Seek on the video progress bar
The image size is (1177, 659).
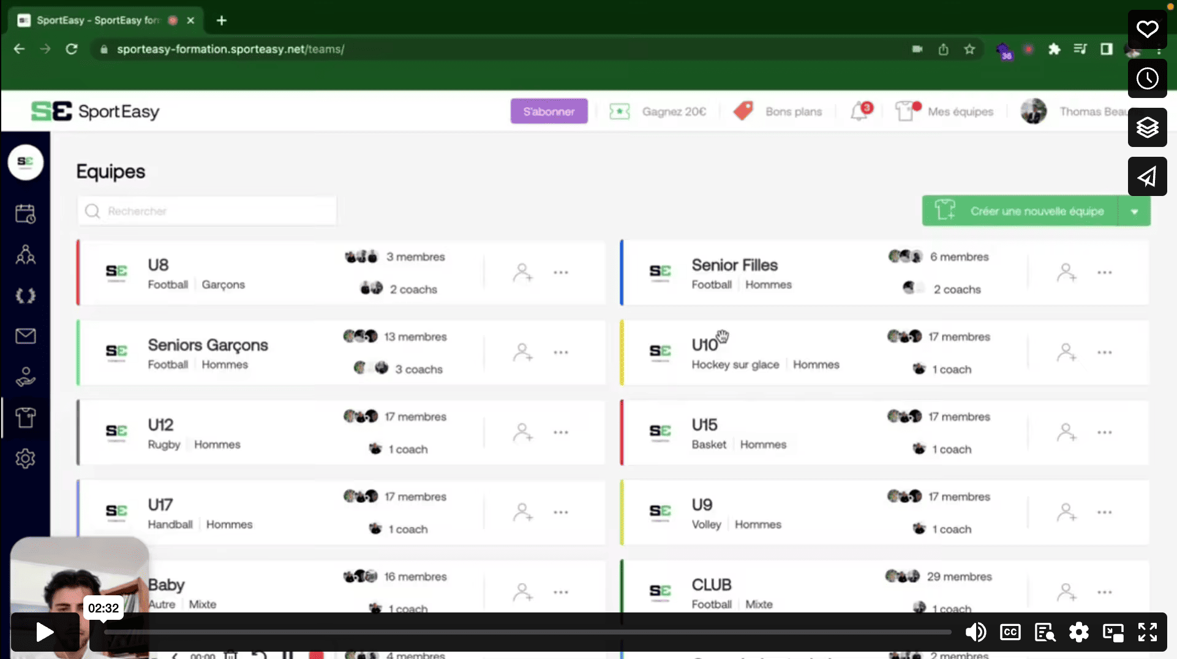point(527,631)
